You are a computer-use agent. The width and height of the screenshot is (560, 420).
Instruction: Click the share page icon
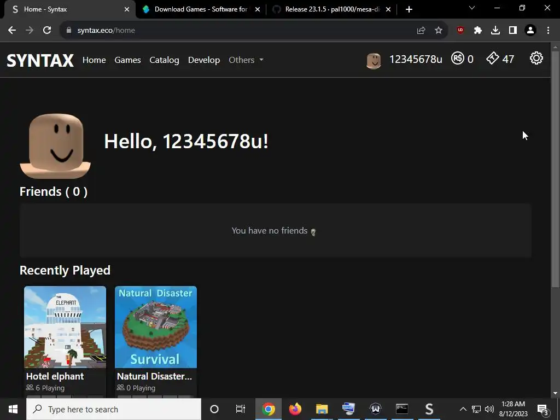(x=421, y=31)
